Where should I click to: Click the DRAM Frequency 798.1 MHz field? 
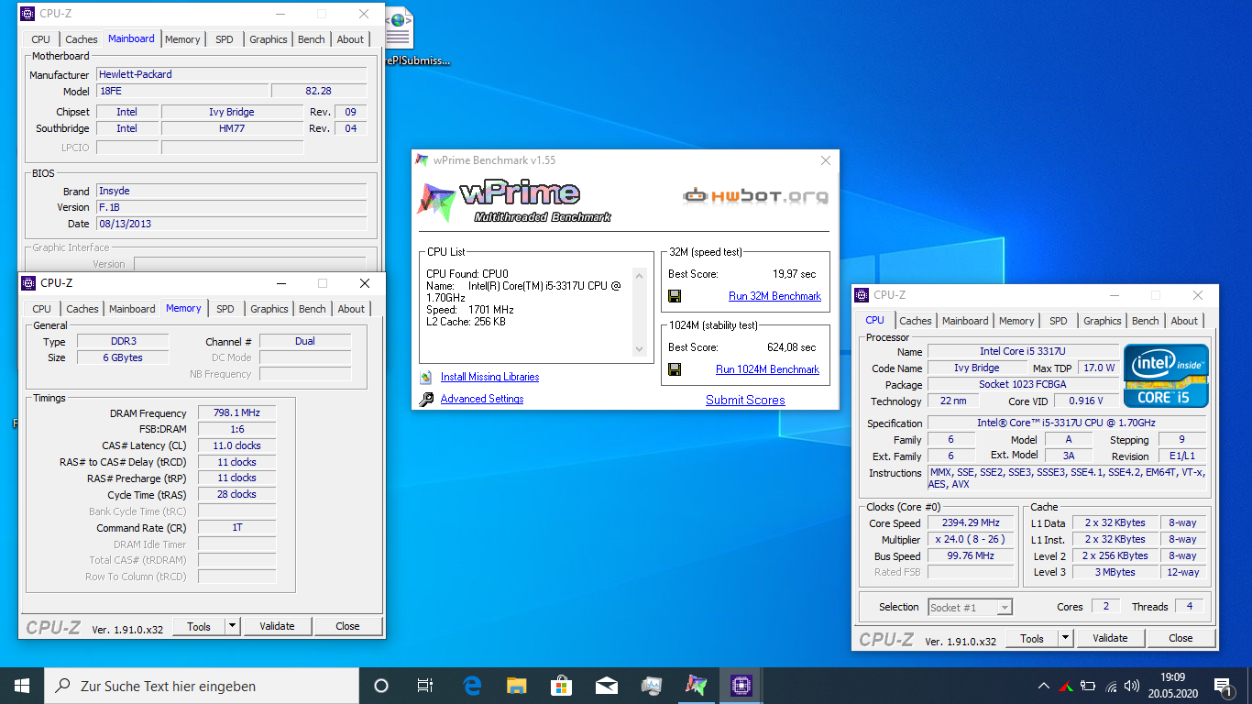(237, 413)
